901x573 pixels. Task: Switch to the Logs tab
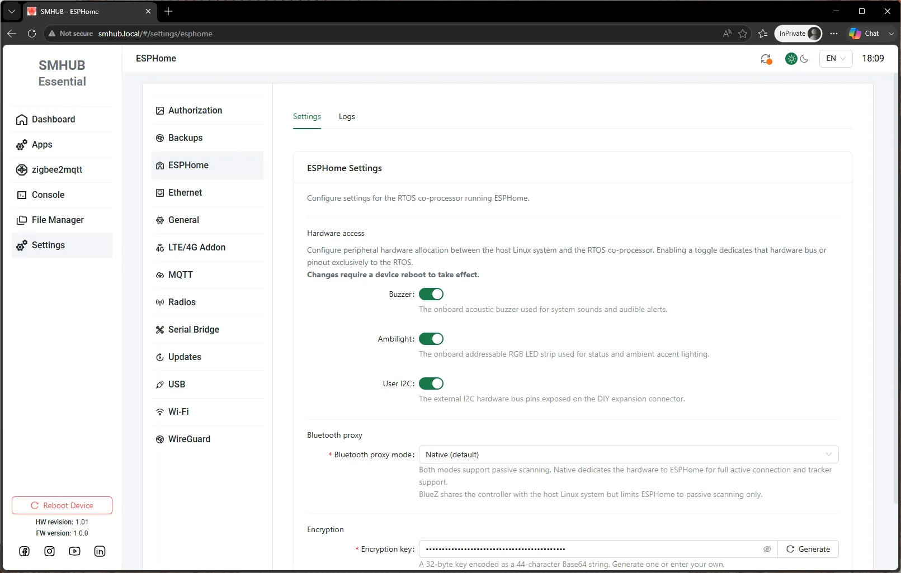coord(347,116)
